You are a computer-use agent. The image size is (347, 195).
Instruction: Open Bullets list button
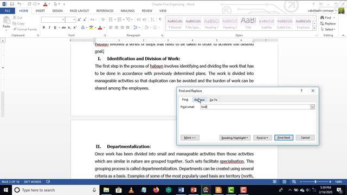point(111,19)
